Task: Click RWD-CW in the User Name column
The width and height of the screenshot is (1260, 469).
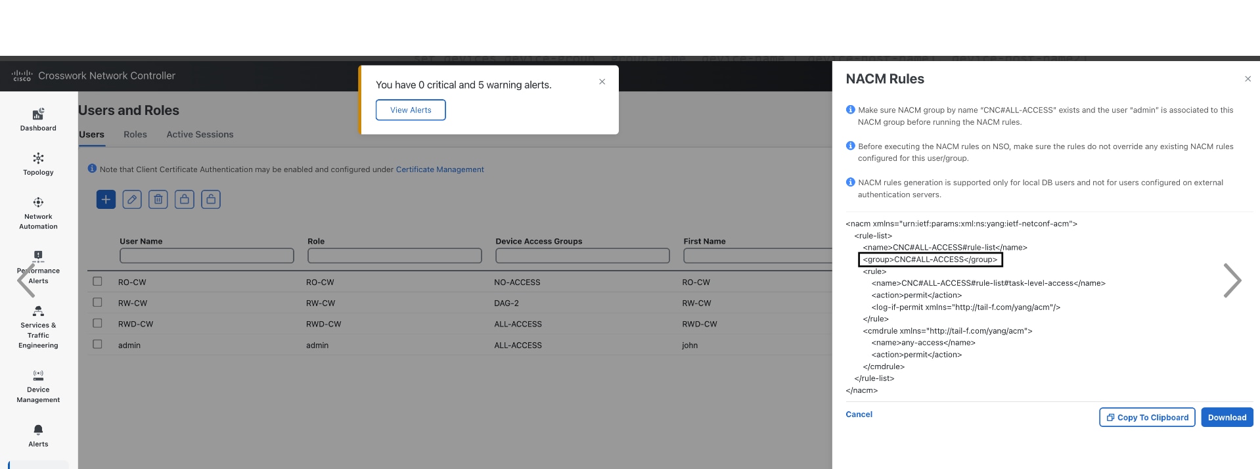Action: coord(135,324)
